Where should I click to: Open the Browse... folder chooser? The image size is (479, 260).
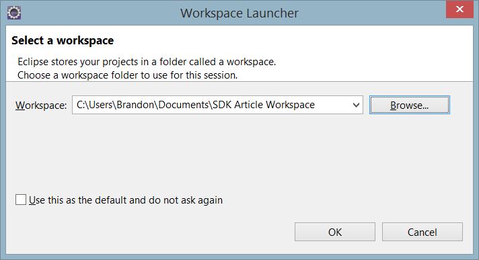coord(409,105)
